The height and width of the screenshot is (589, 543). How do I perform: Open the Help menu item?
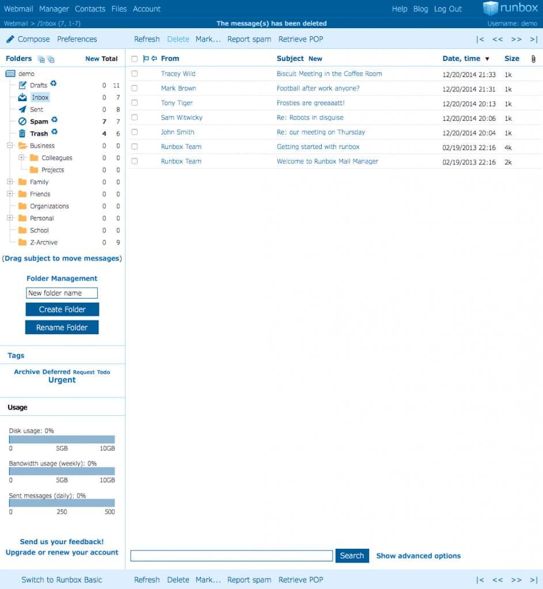[400, 9]
